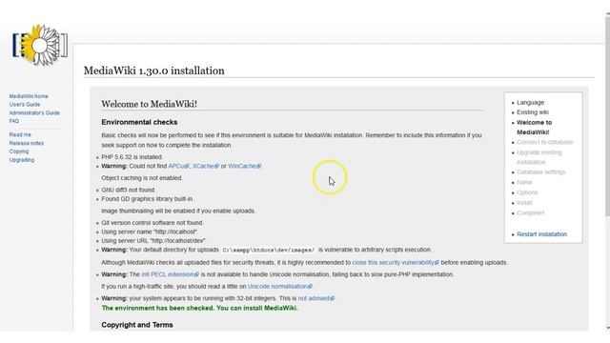The width and height of the screenshot is (610, 343).
Task: Click the Install step
Action: 524,203
